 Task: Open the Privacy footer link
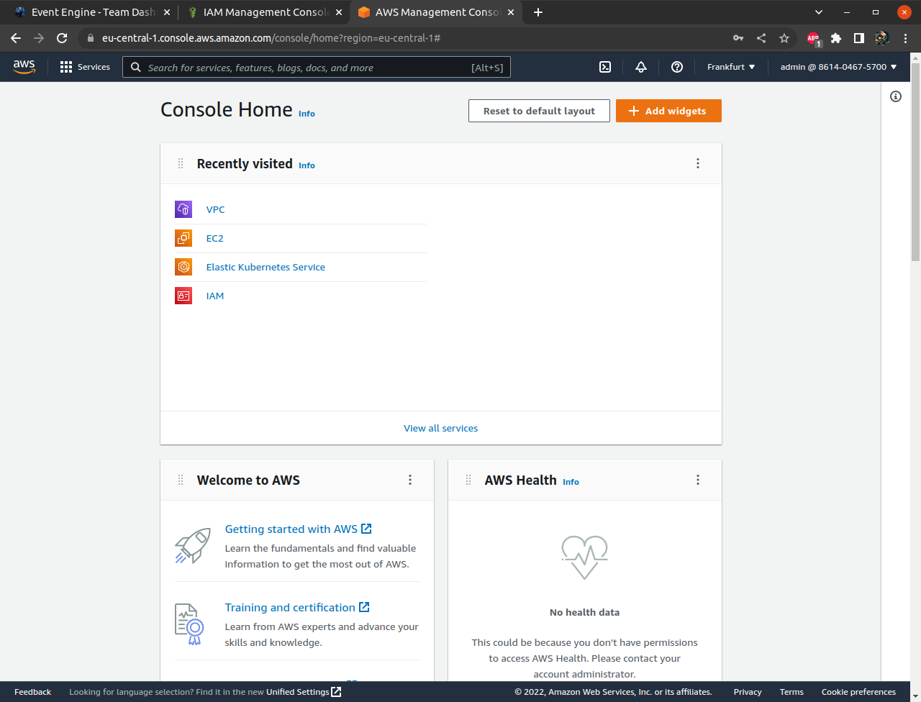click(x=748, y=692)
